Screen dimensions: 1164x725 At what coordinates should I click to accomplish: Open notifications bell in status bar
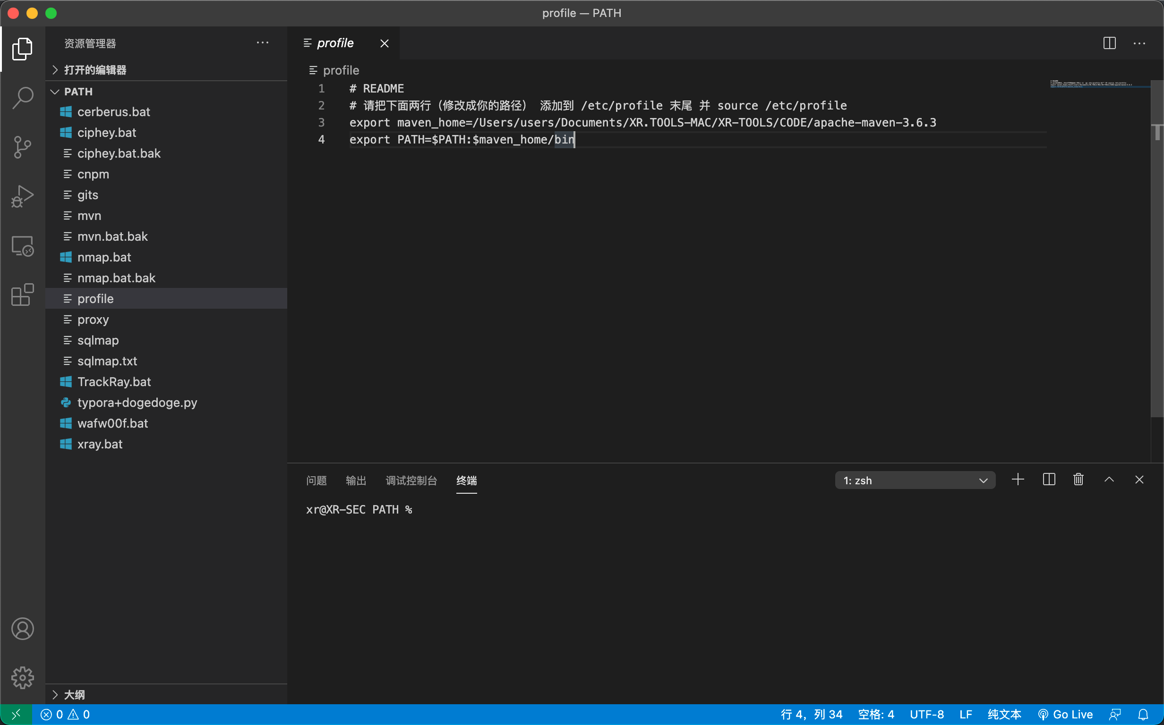[1143, 715]
